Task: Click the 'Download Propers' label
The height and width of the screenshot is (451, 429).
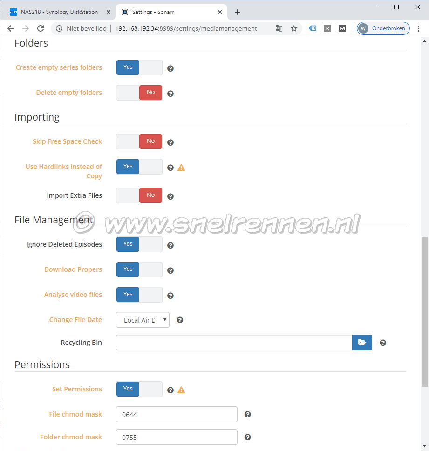Action: [73, 269]
